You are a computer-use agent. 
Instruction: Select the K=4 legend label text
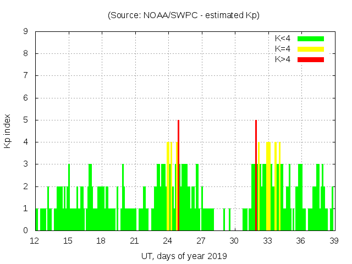tap(283, 49)
